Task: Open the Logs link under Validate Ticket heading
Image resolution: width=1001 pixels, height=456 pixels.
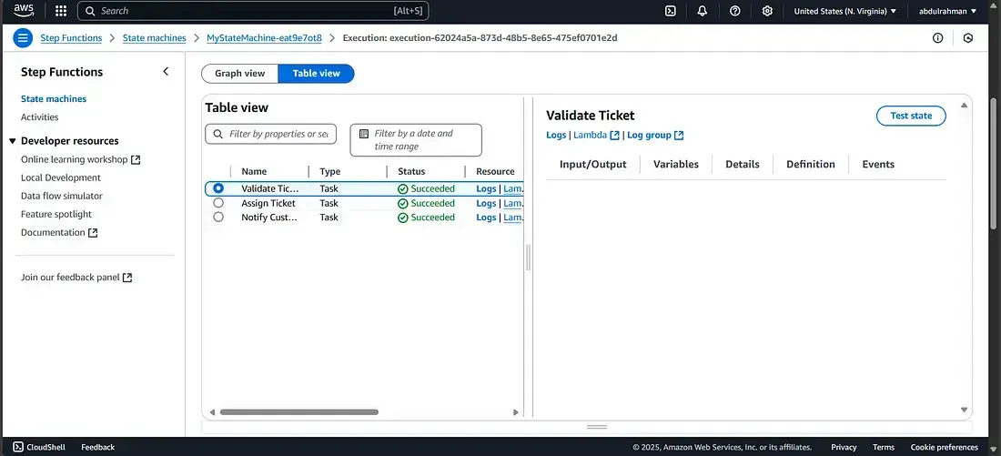Action: pos(556,136)
